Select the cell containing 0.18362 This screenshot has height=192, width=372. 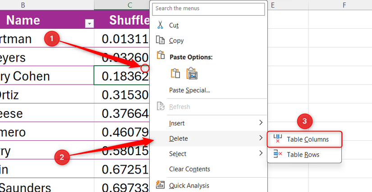pos(122,75)
